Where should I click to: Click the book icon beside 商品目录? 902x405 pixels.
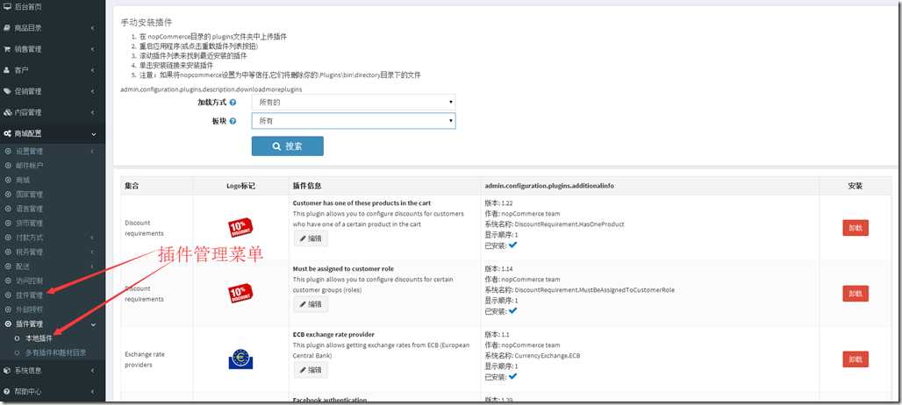pyautogui.click(x=7, y=27)
